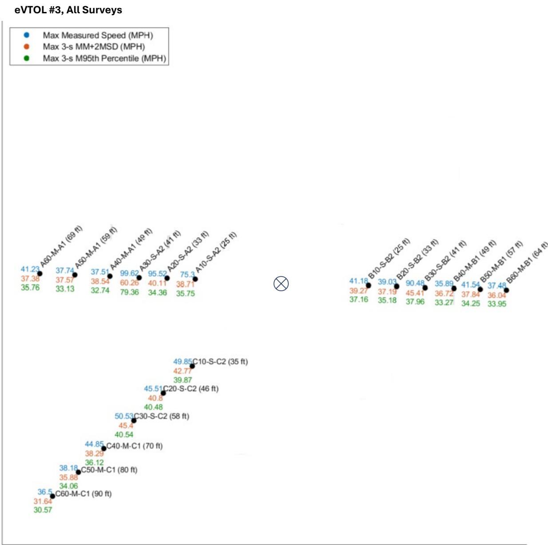Select the C10-S-C2 (35 ft) sensor point
Image resolution: width=548 pixels, height=545 pixels.
tap(192, 366)
